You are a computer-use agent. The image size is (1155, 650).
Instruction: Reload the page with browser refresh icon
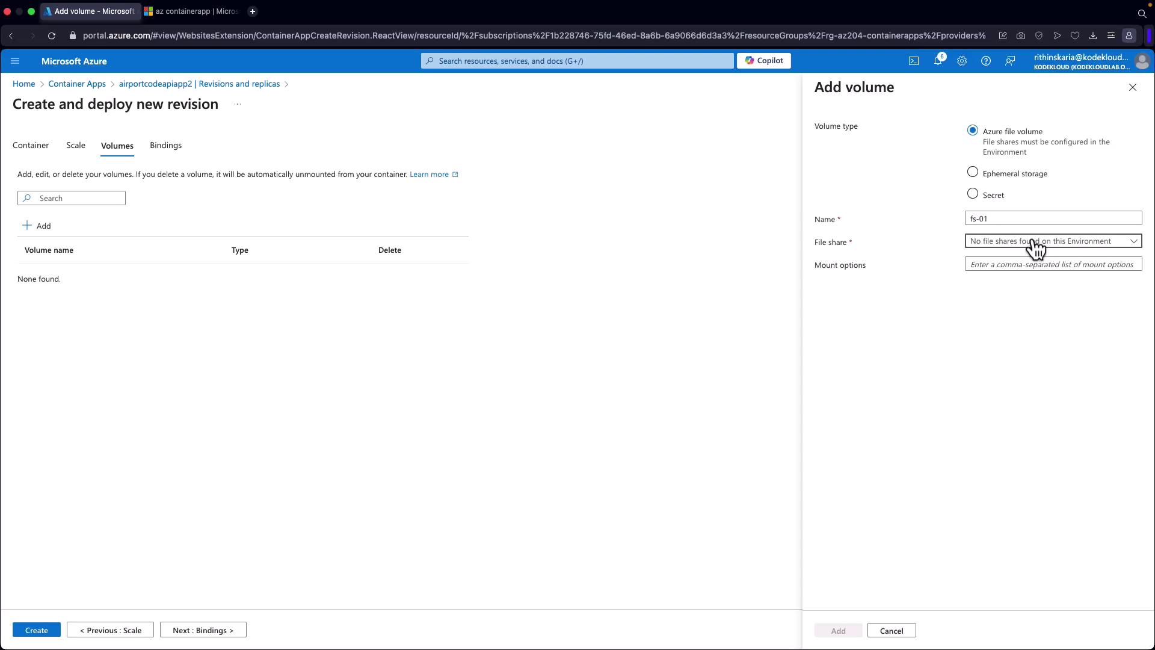[x=52, y=36]
